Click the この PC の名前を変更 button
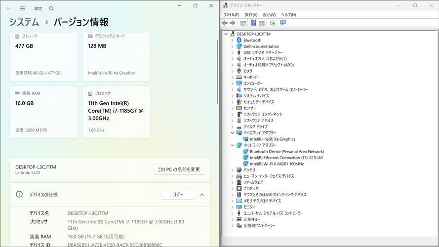This screenshot has height=247, width=439. [179, 169]
